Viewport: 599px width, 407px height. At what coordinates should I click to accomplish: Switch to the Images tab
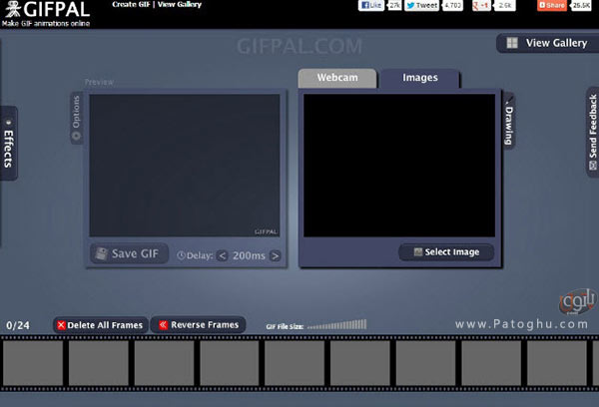click(x=420, y=78)
